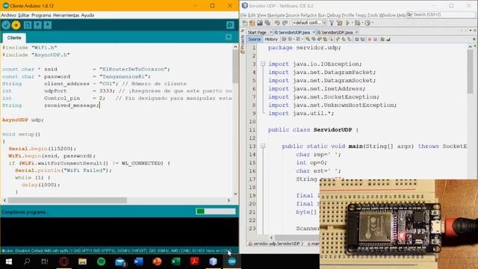Click NetBeans Debug Project icon

coord(357,23)
